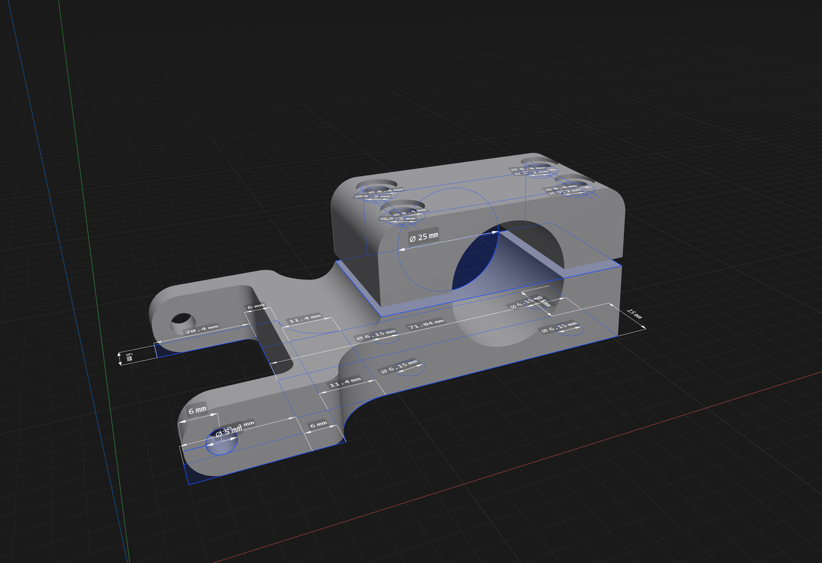The image size is (822, 563).
Task: Click the rotated 6 mm thickness label outside the part
Action: tap(129, 357)
